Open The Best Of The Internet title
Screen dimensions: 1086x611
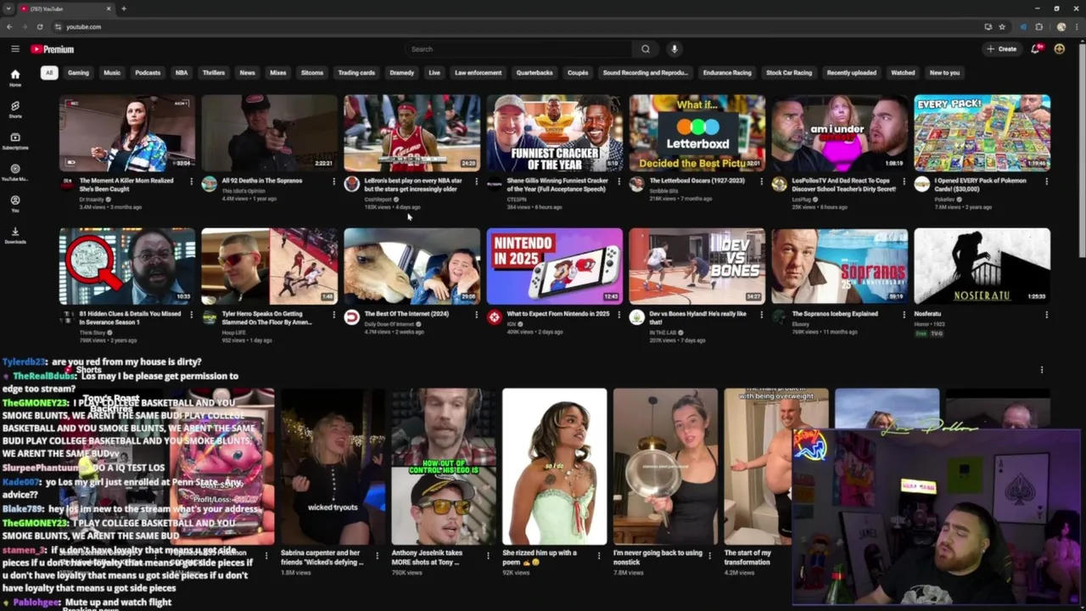406,314
